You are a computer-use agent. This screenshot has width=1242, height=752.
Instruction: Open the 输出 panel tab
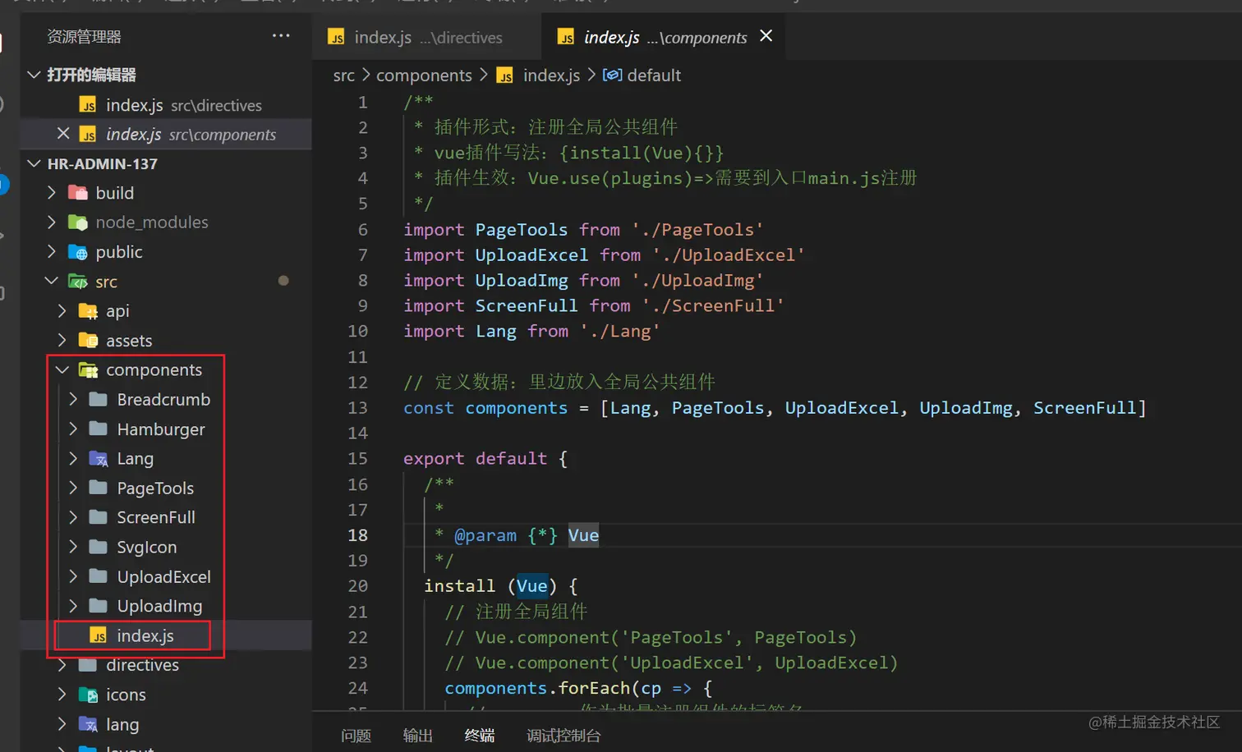[x=417, y=736]
